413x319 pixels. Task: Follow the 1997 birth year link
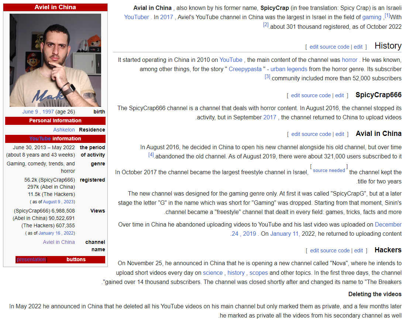(x=48, y=112)
